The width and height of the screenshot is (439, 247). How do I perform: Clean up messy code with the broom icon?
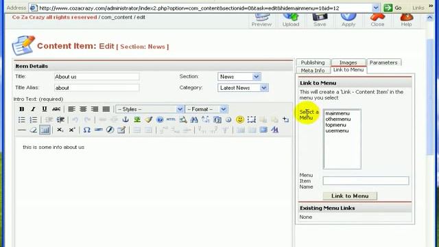tap(148, 120)
